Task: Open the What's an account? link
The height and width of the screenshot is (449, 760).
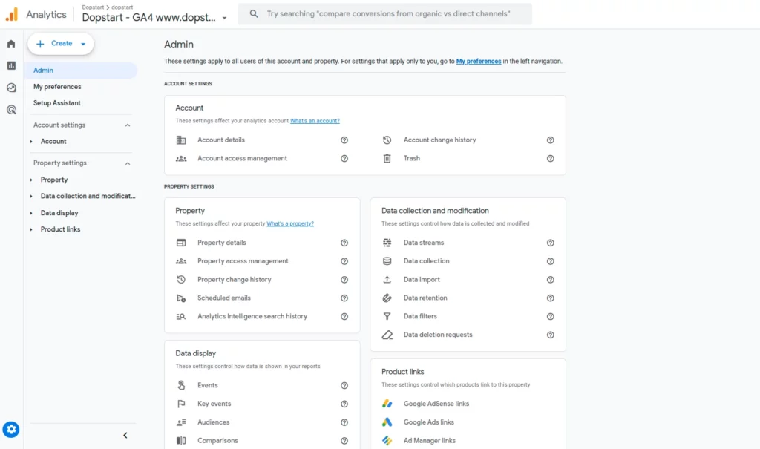Action: point(315,121)
